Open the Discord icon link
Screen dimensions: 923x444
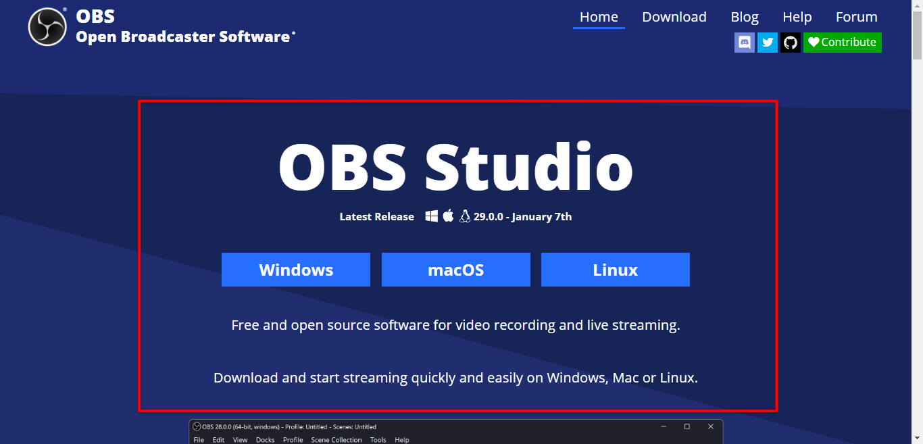[745, 42]
